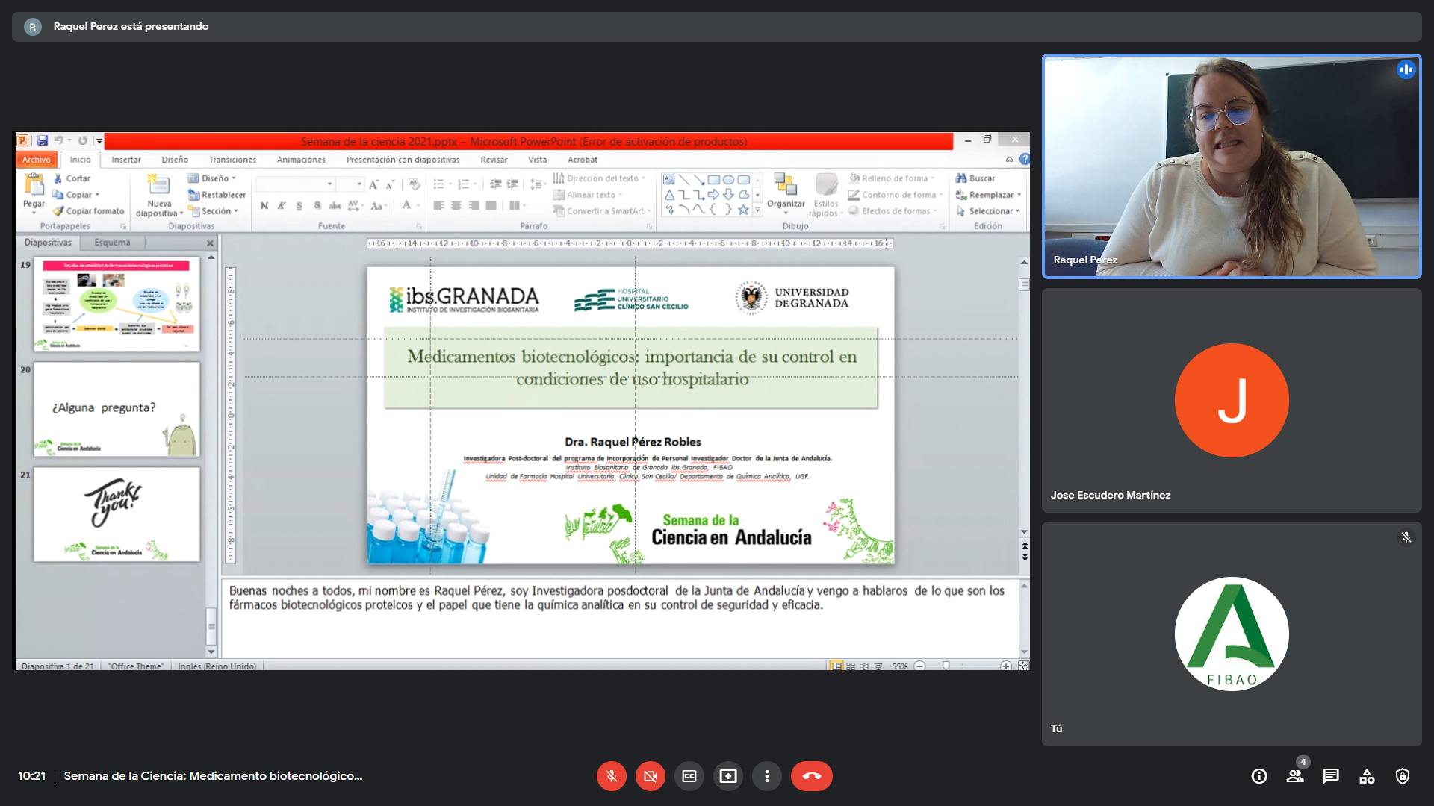Open Animaciones ribbon tab
This screenshot has width=1434, height=806.
pyautogui.click(x=301, y=160)
